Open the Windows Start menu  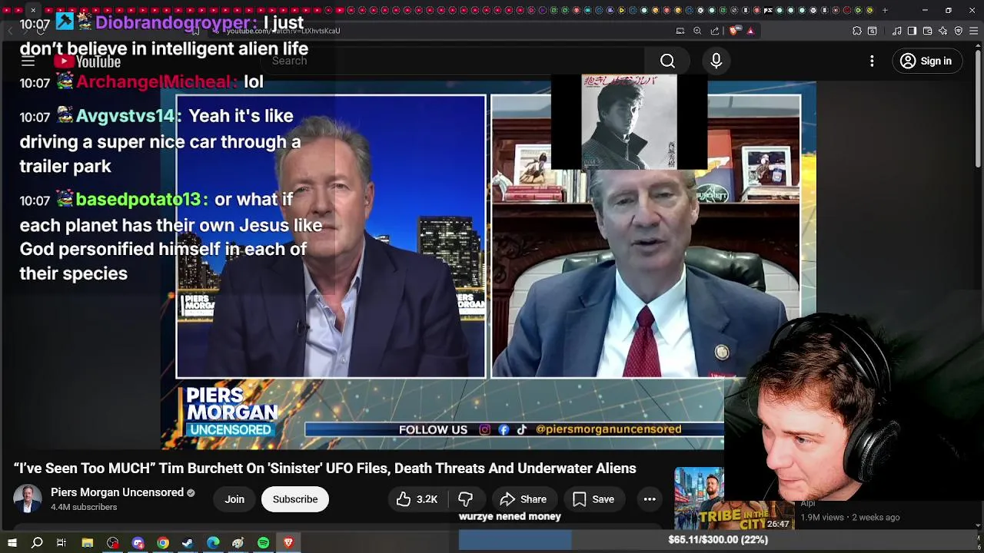[x=12, y=543]
